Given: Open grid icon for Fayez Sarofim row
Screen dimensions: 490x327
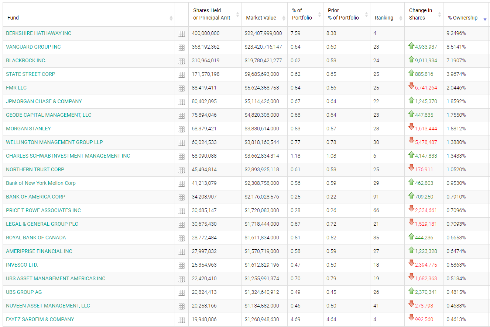Looking at the screenshot, I should coord(182,320).
